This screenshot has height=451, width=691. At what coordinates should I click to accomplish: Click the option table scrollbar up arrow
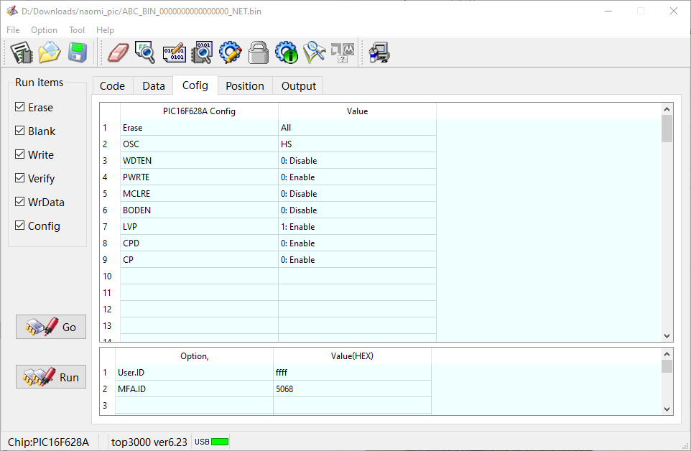(x=667, y=353)
